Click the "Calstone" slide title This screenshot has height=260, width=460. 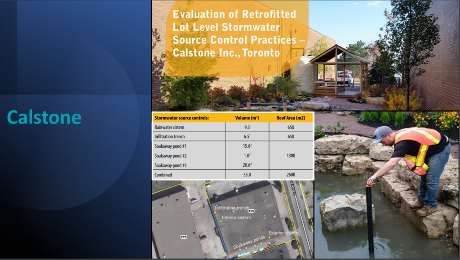click(44, 117)
